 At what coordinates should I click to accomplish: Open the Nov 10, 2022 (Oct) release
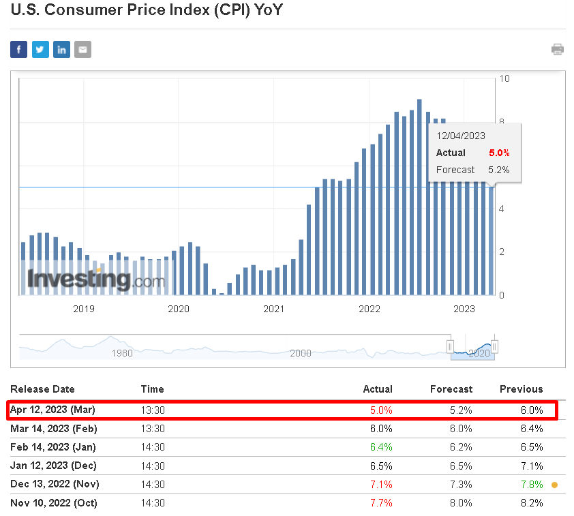54,503
